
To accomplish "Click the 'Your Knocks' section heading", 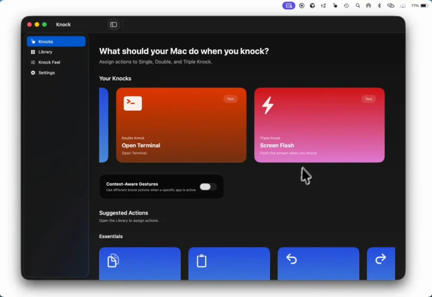I will (115, 79).
